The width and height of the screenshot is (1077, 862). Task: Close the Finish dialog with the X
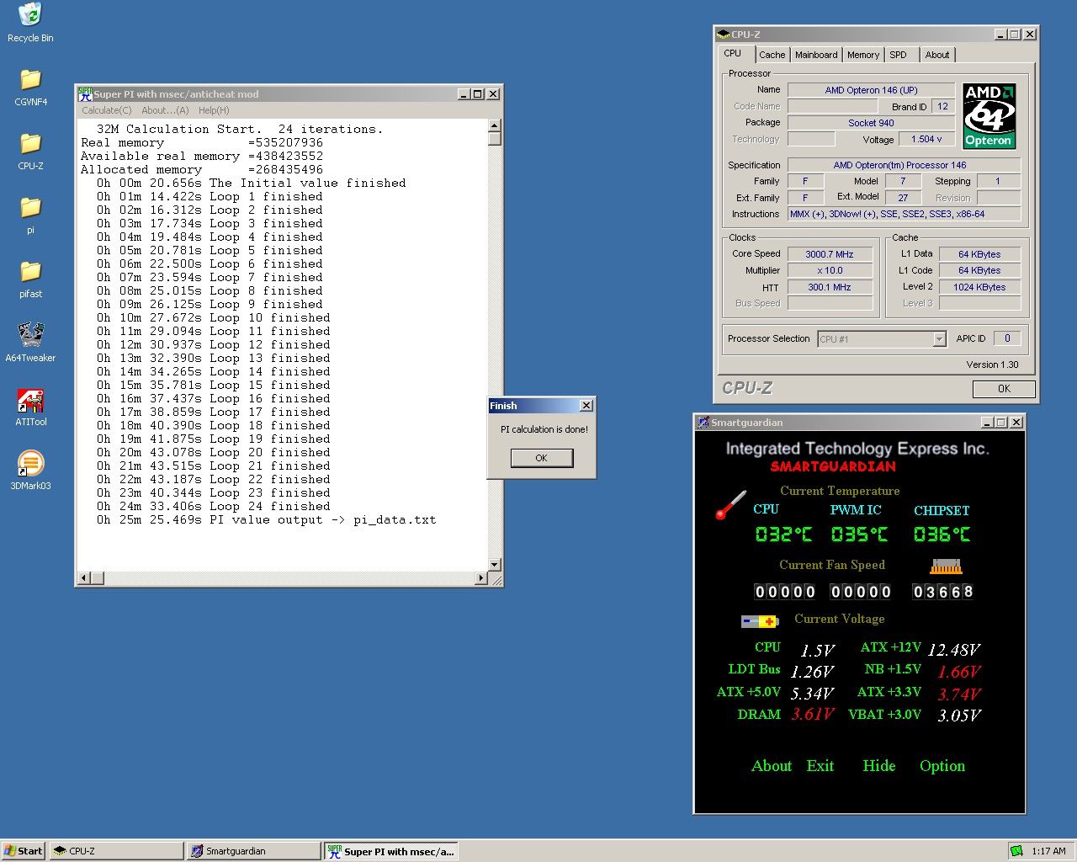click(586, 406)
